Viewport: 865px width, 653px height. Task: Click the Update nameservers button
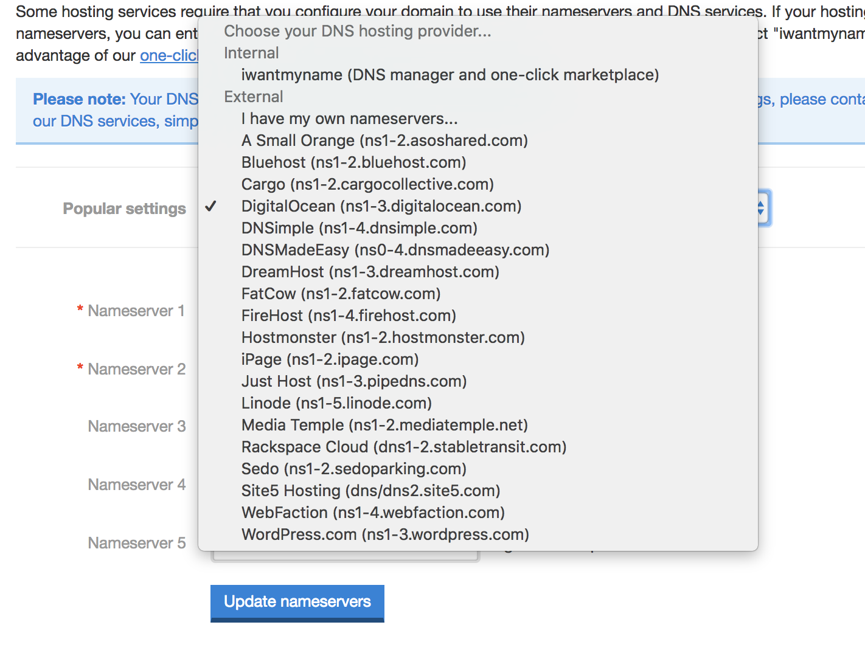(297, 603)
